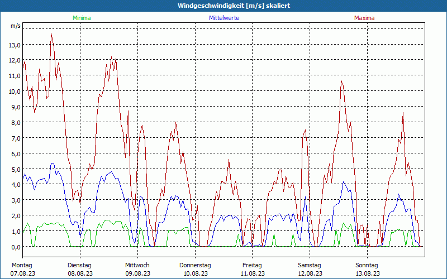Viewport: 447px width, 279px height.
Task: Click the 0,0 y-axis value
Action: pos(16,247)
